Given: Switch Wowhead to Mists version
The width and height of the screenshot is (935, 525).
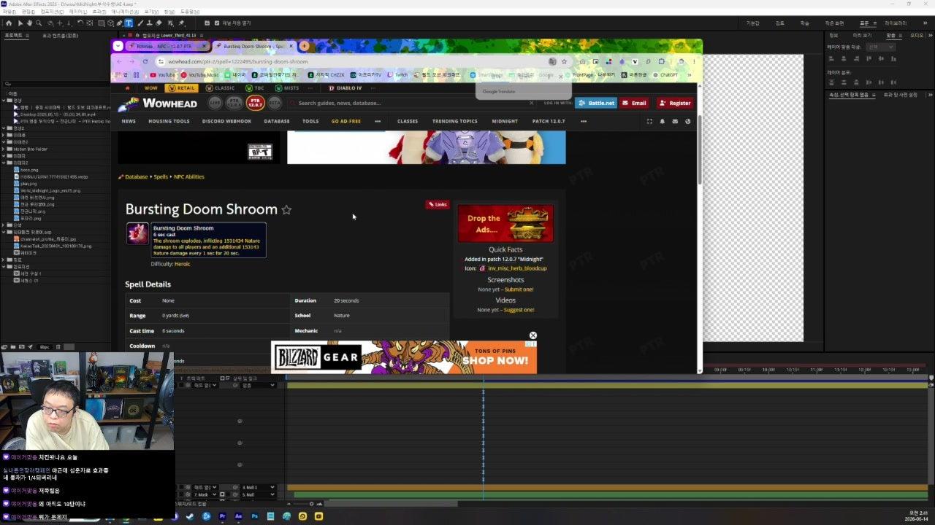Looking at the screenshot, I should [x=287, y=88].
